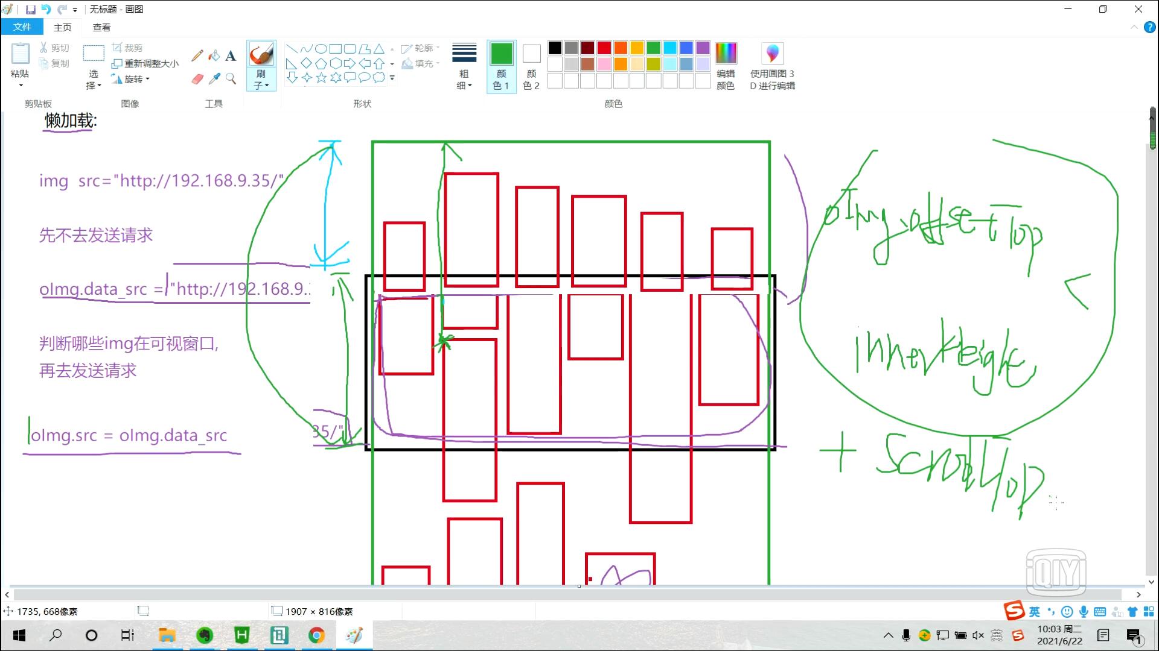Open the Brushes (刷子) dropdown
This screenshot has width=1159, height=651.
click(x=261, y=80)
